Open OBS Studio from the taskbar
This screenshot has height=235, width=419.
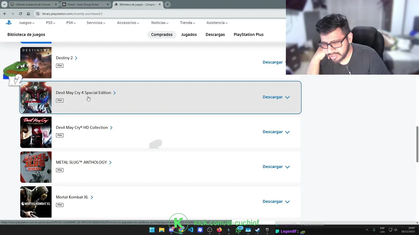(x=210, y=230)
